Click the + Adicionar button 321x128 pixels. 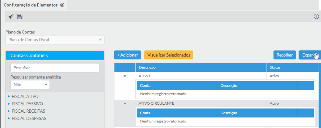click(128, 55)
